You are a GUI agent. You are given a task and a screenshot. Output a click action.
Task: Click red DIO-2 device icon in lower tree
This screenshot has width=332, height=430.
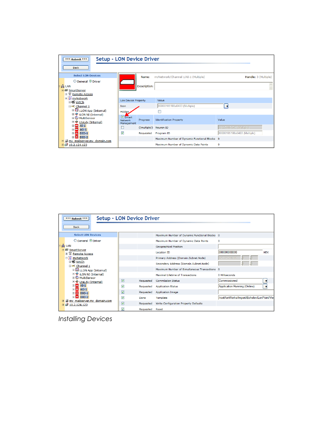[77, 297]
